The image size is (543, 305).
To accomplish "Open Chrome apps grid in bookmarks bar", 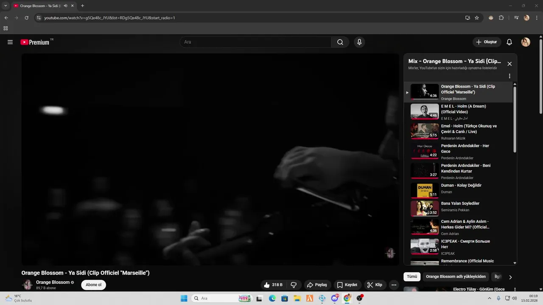I will coord(6,28).
